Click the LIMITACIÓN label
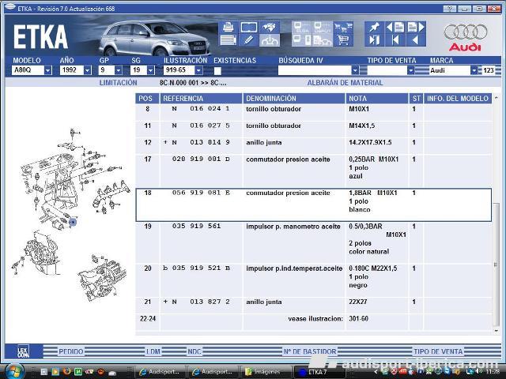 [118, 83]
